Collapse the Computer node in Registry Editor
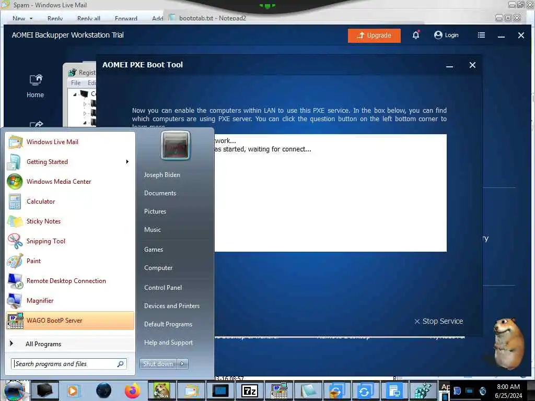This screenshot has height=401, width=535. [75, 94]
